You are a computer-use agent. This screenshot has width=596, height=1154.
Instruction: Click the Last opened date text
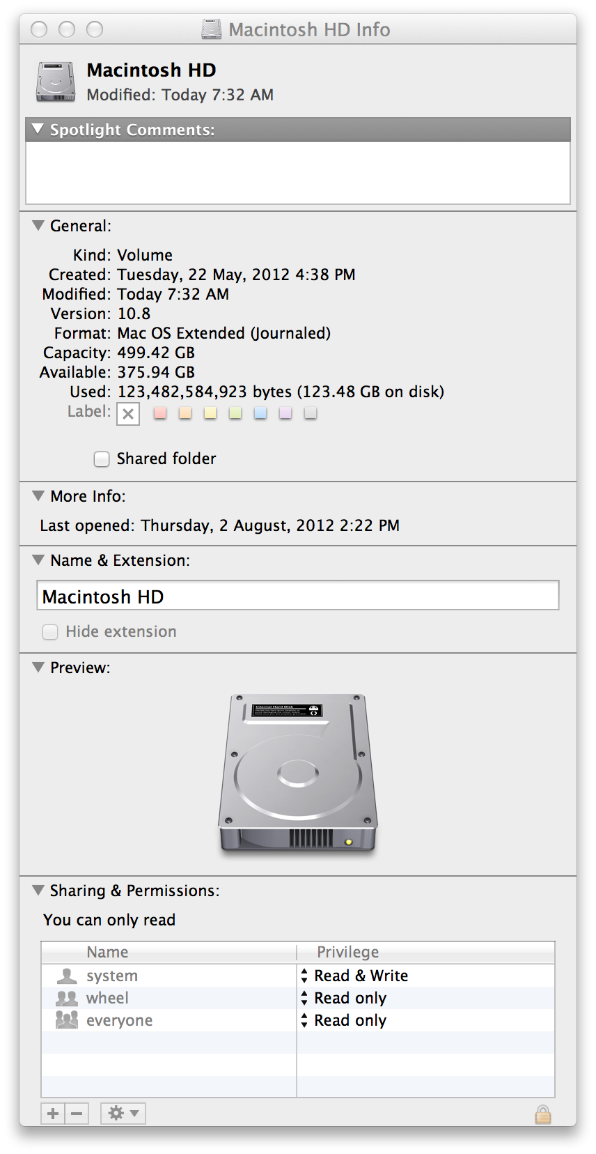pos(270,525)
